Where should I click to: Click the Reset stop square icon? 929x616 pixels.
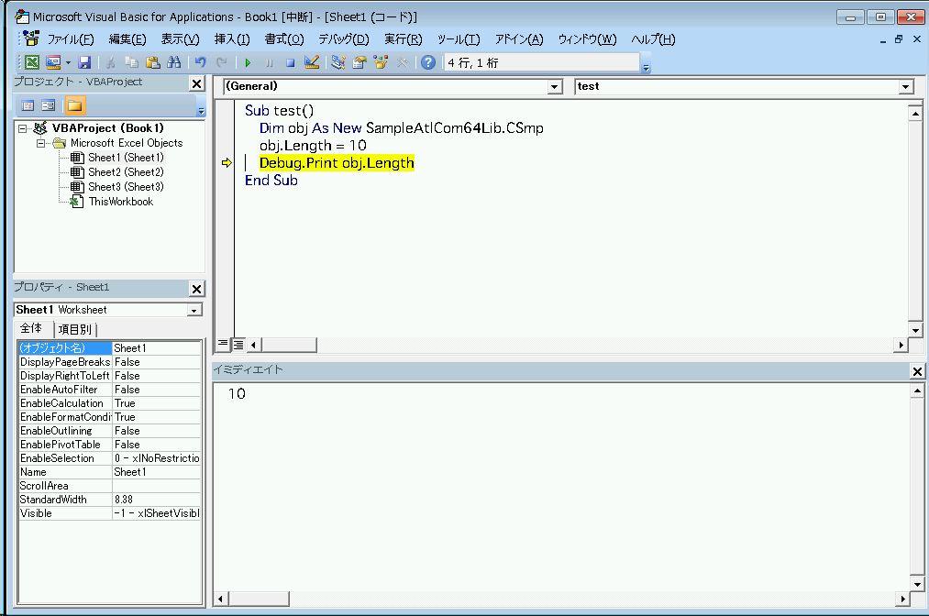pyautogui.click(x=290, y=62)
